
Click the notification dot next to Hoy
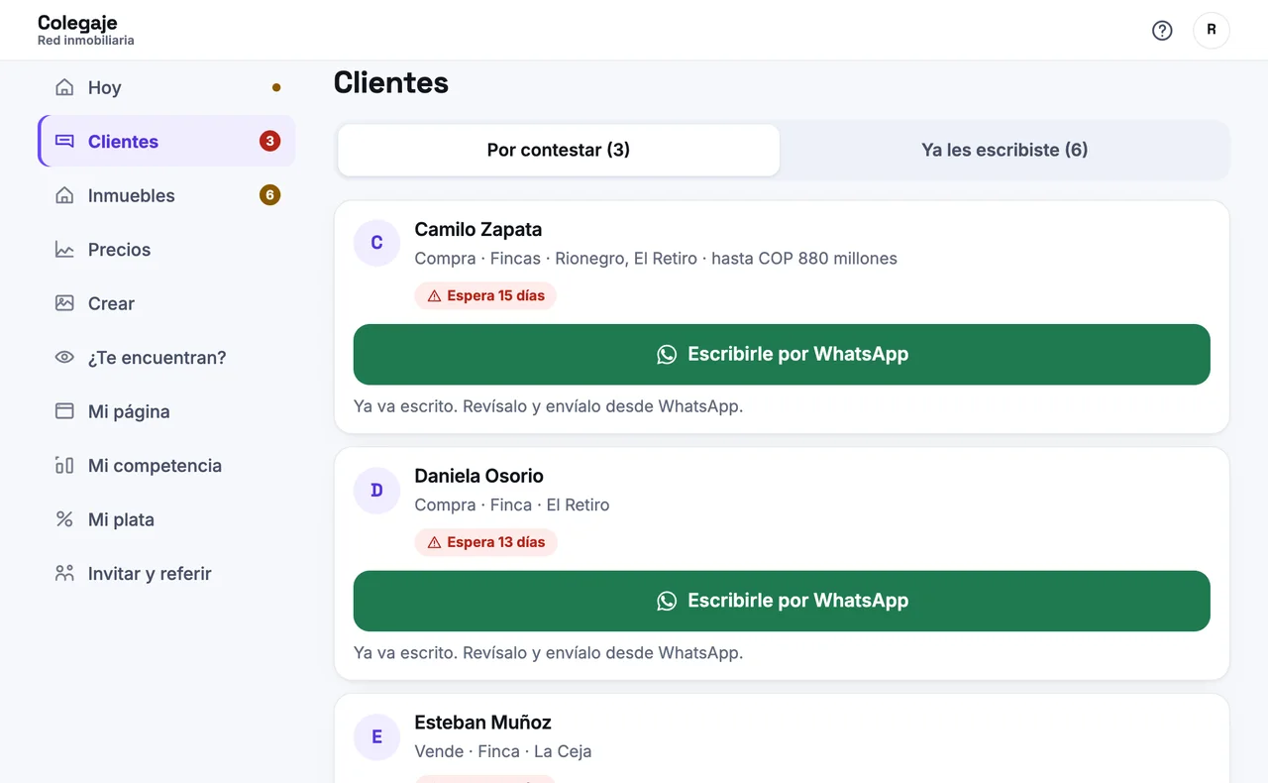coord(276,87)
